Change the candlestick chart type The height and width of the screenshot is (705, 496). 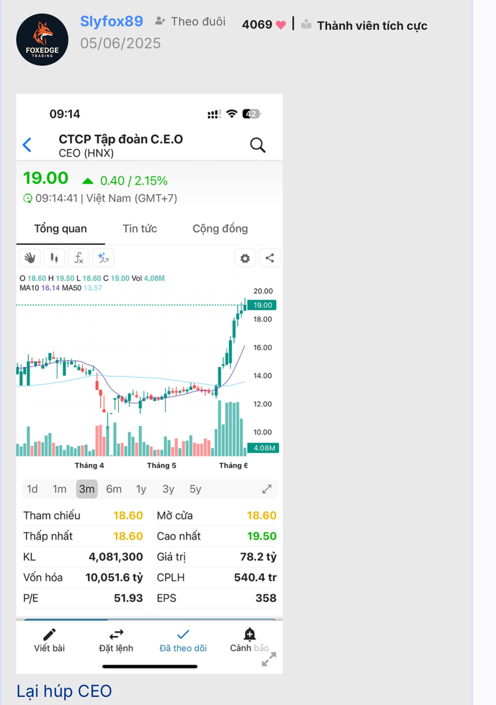coord(54,258)
